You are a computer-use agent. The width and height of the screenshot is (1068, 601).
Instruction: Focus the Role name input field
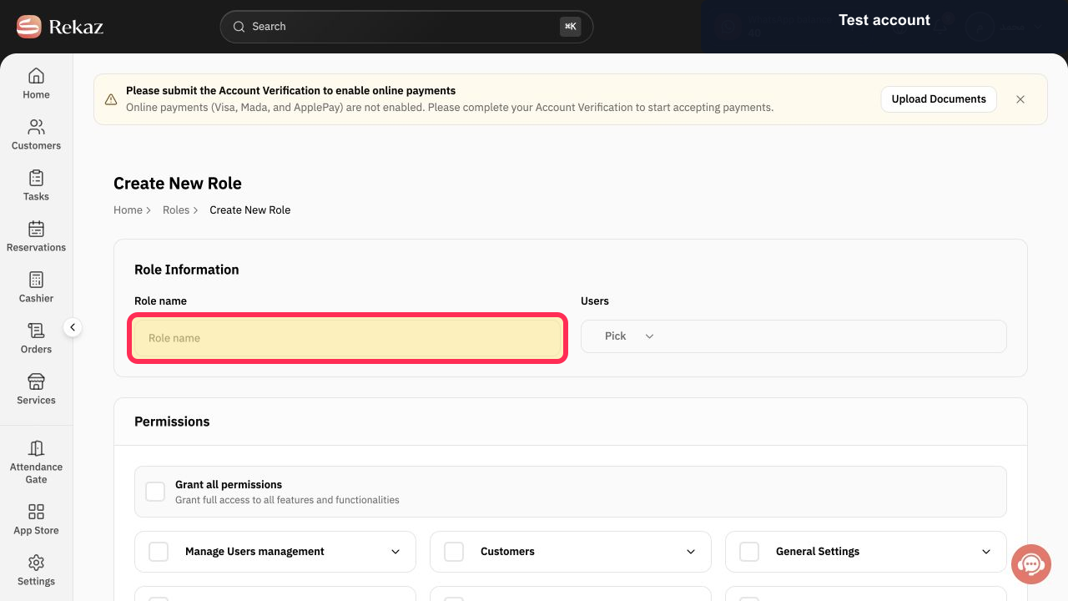click(348, 338)
